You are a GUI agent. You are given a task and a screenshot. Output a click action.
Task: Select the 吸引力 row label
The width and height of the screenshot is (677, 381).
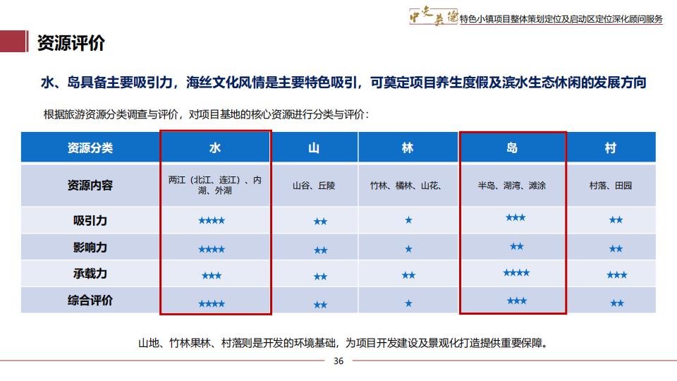click(x=90, y=220)
